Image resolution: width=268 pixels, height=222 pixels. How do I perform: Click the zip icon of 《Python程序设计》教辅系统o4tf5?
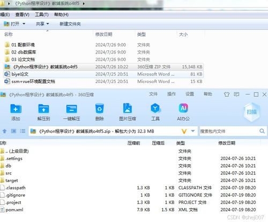8,67
